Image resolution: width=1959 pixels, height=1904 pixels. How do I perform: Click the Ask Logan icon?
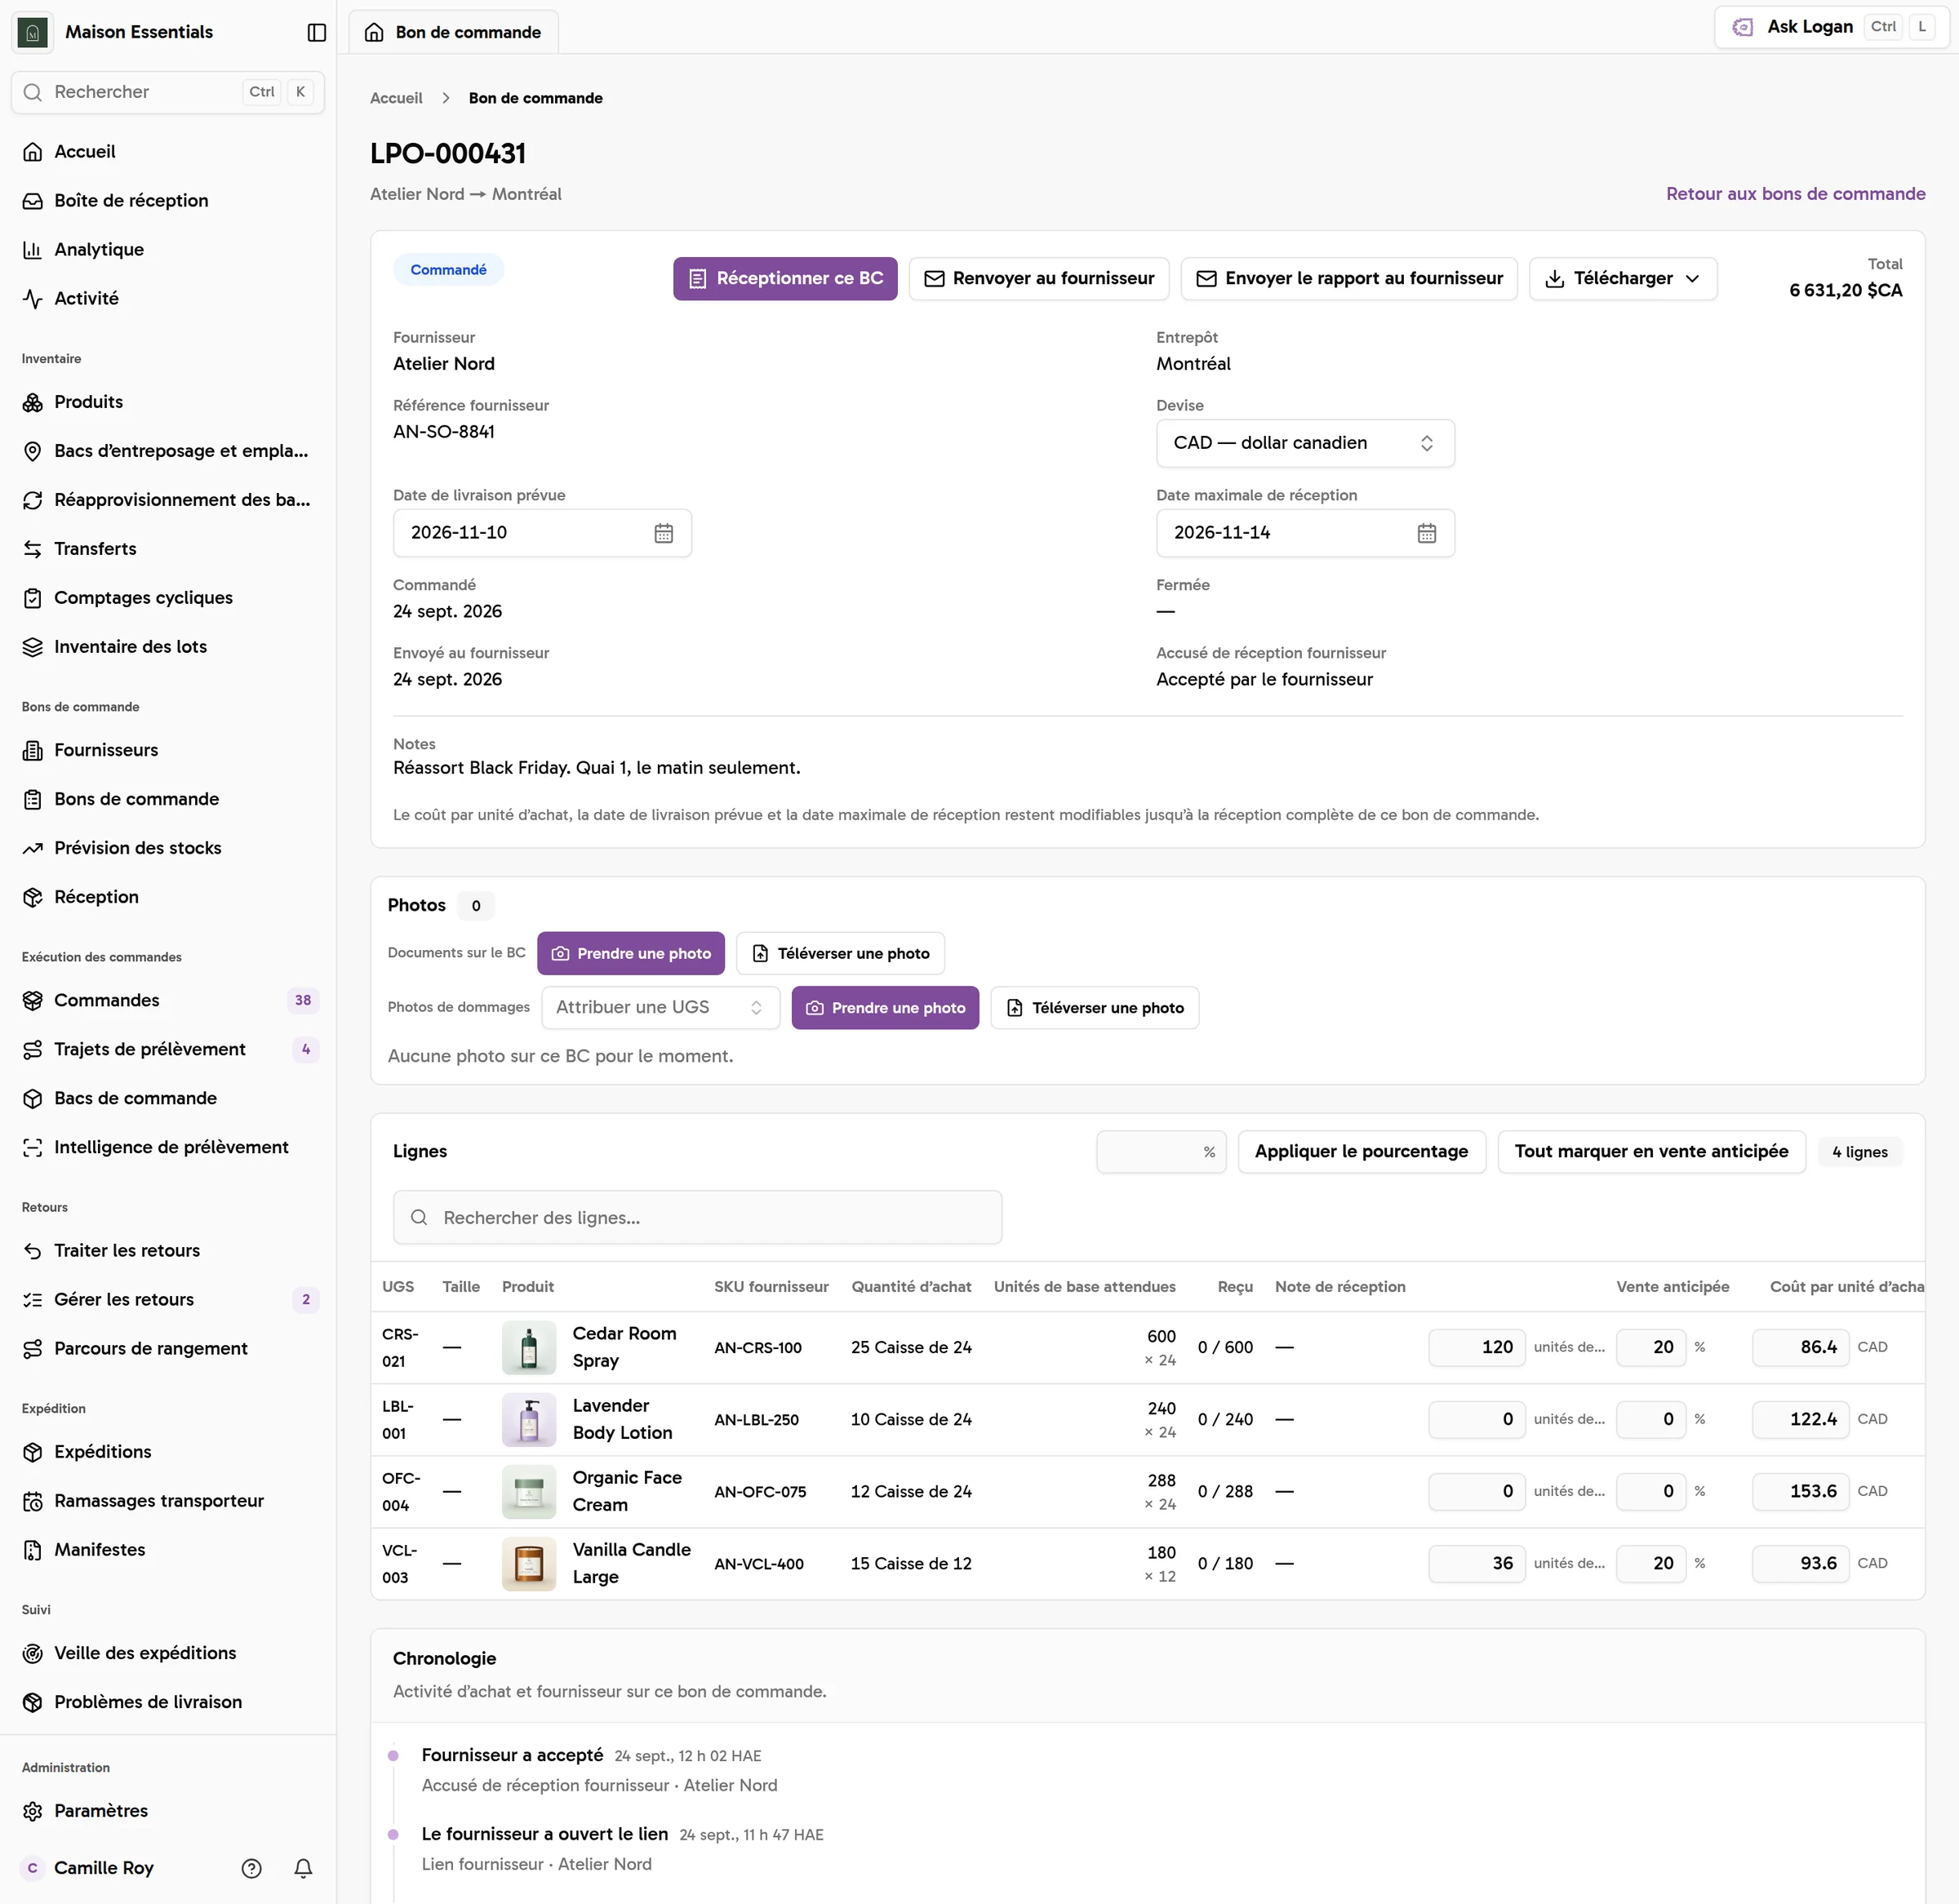point(1742,27)
